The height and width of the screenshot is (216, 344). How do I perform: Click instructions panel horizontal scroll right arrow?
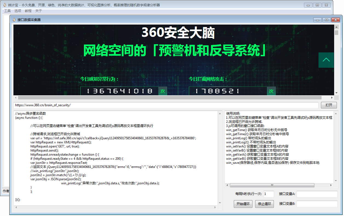pos(332,185)
